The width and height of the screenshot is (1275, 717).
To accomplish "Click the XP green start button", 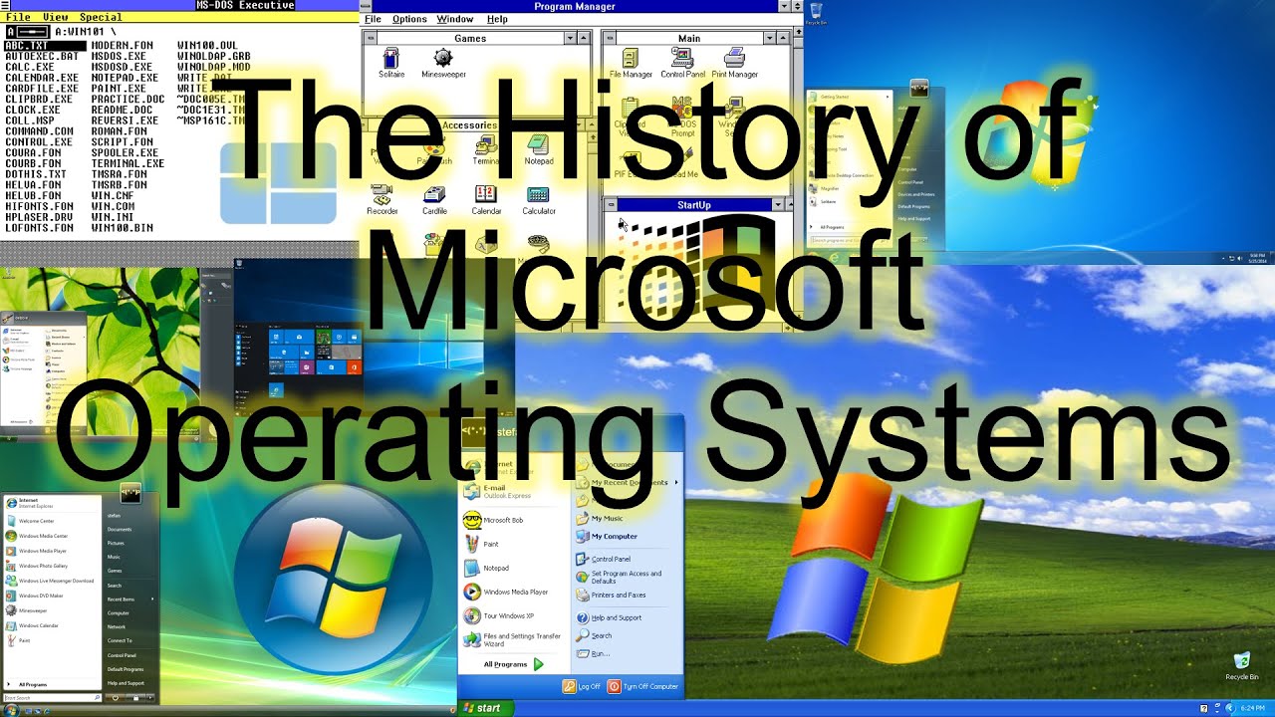I will pyautogui.click(x=486, y=708).
